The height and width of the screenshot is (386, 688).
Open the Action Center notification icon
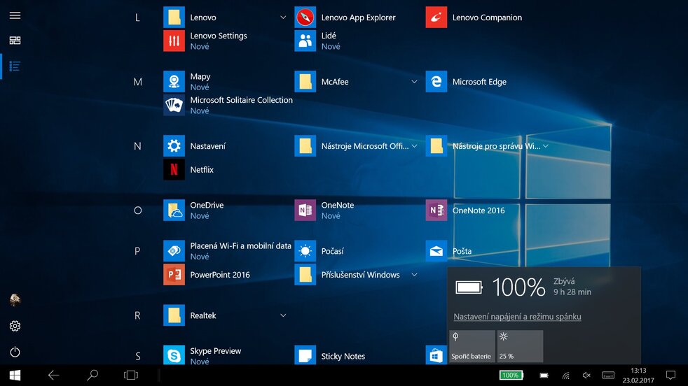point(670,375)
